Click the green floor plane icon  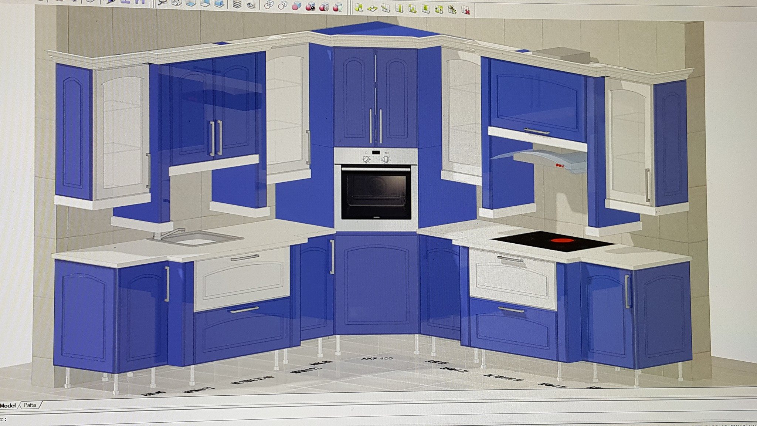coord(372,8)
